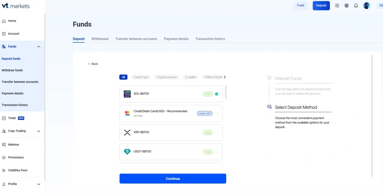Open Withdraw funds in sidebar

tap(12, 70)
